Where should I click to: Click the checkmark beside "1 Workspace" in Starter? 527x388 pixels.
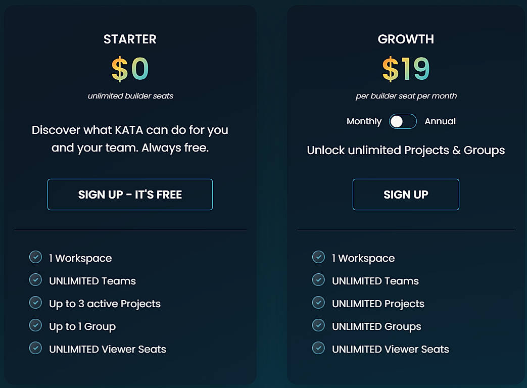point(35,257)
